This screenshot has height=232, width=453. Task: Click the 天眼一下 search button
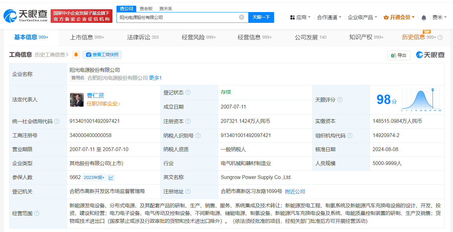click(x=261, y=17)
